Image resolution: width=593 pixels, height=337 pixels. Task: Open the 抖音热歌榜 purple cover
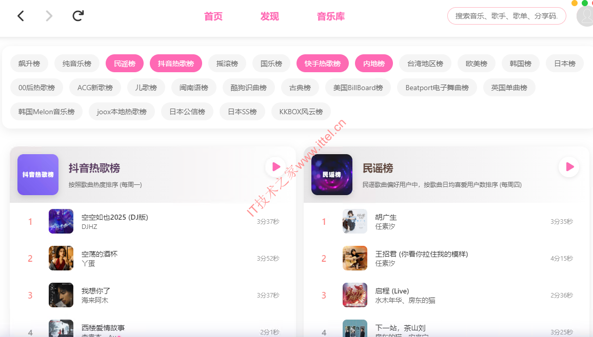tap(38, 175)
